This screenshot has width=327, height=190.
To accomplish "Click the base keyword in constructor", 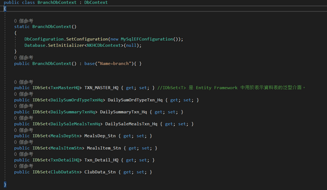I will tap(89, 64).
